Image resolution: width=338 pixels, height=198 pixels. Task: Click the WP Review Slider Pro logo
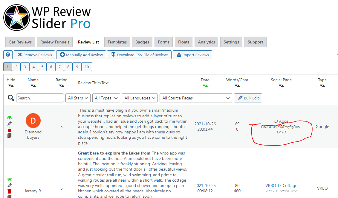47,18
